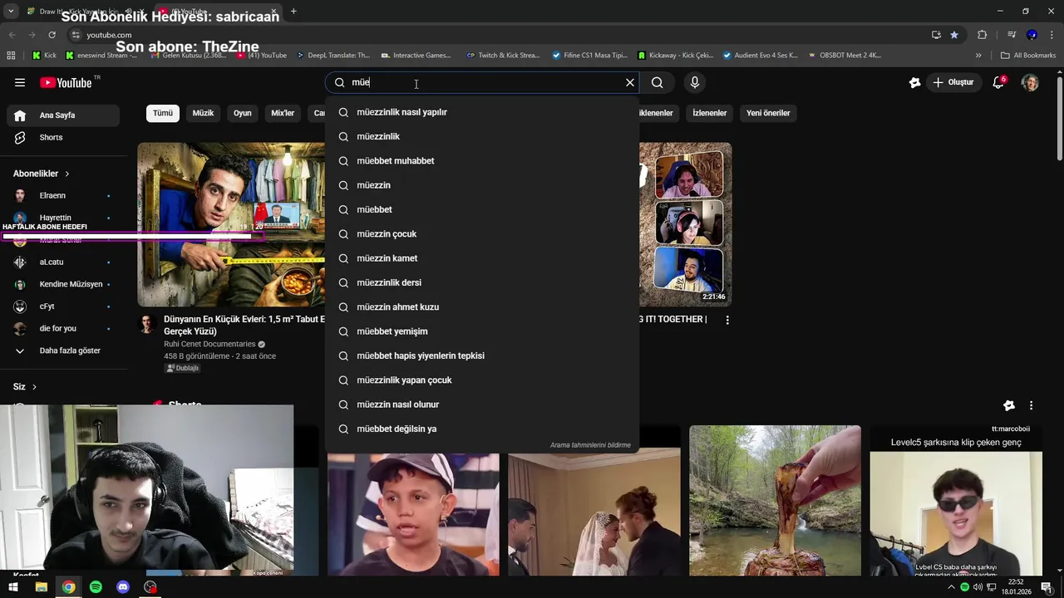This screenshot has width=1064, height=598.
Task: Open the account avatar menu
Action: [1030, 82]
